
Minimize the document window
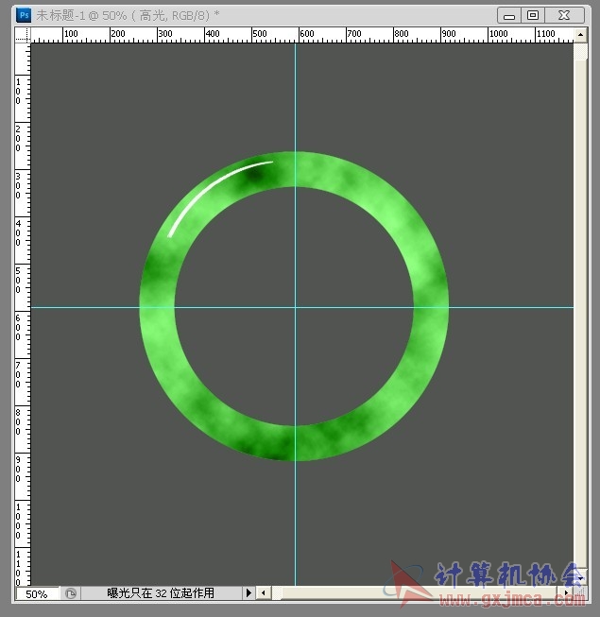[x=509, y=16]
